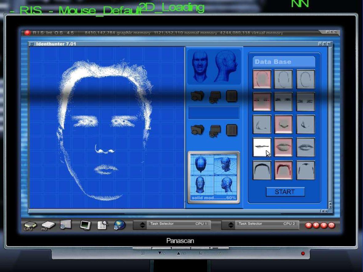Click the Data Base panel header
The image size is (363, 272).
(x=284, y=62)
